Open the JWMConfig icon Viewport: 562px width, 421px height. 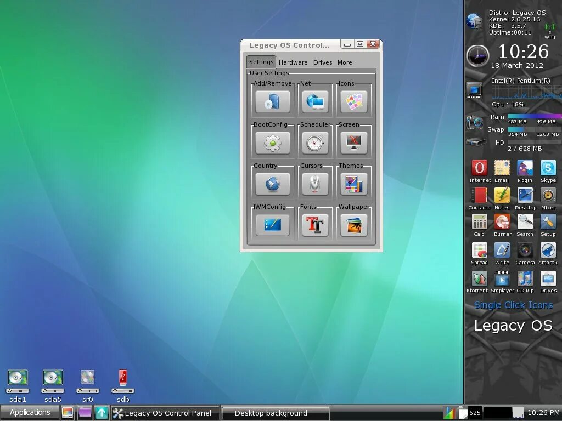pos(272,225)
